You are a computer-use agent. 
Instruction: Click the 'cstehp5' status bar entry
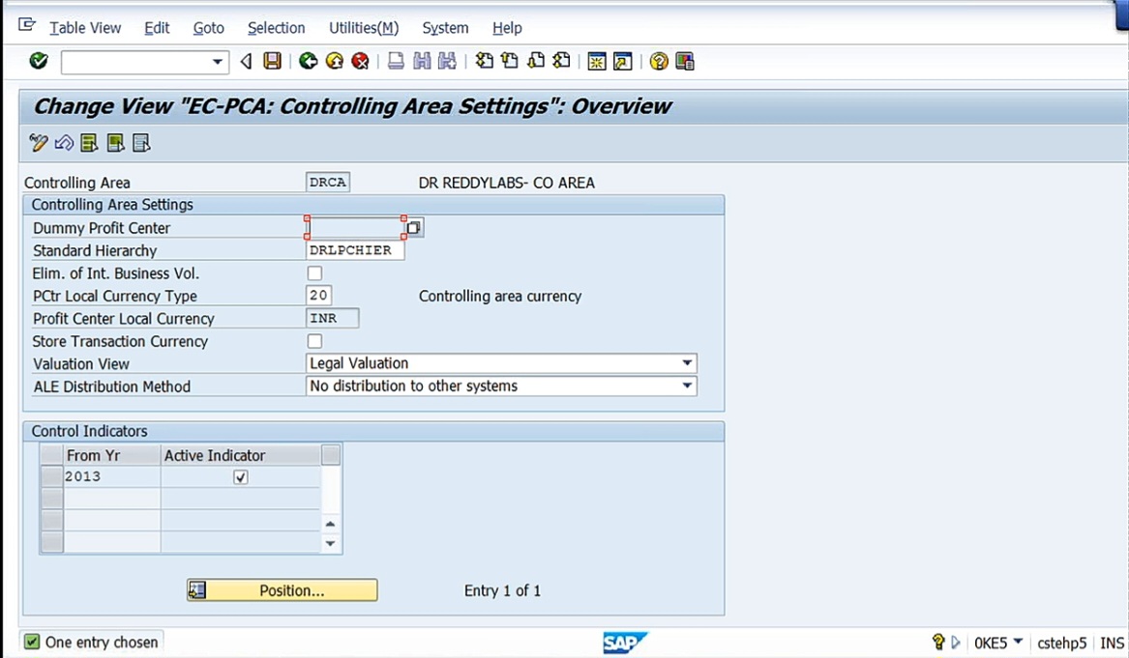pyautogui.click(x=1062, y=643)
